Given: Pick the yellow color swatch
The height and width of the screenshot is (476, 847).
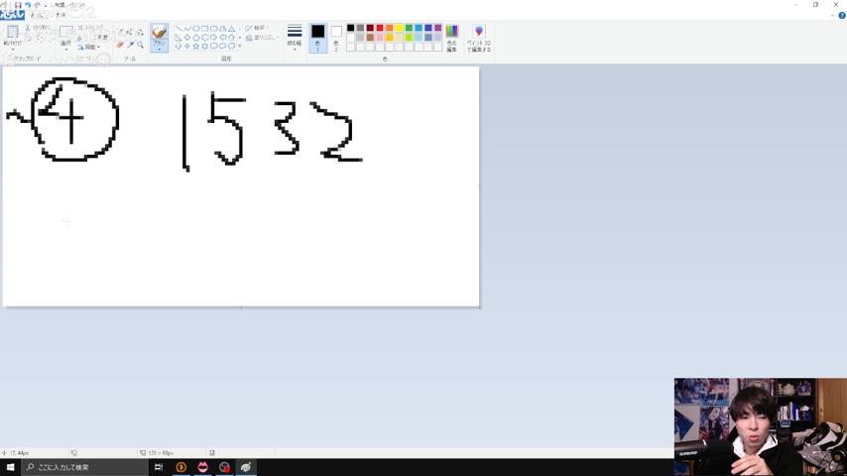Looking at the screenshot, I should click(399, 28).
